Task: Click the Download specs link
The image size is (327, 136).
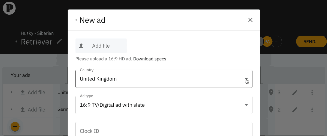Action: tap(150, 59)
